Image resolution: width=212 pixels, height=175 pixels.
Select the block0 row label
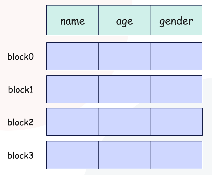[21, 57]
